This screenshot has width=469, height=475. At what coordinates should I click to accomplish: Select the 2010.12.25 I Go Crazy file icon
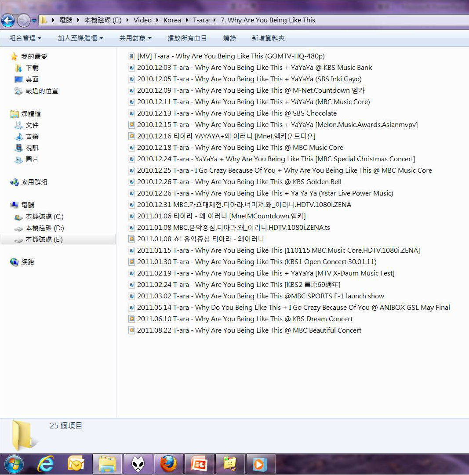pyautogui.click(x=131, y=170)
